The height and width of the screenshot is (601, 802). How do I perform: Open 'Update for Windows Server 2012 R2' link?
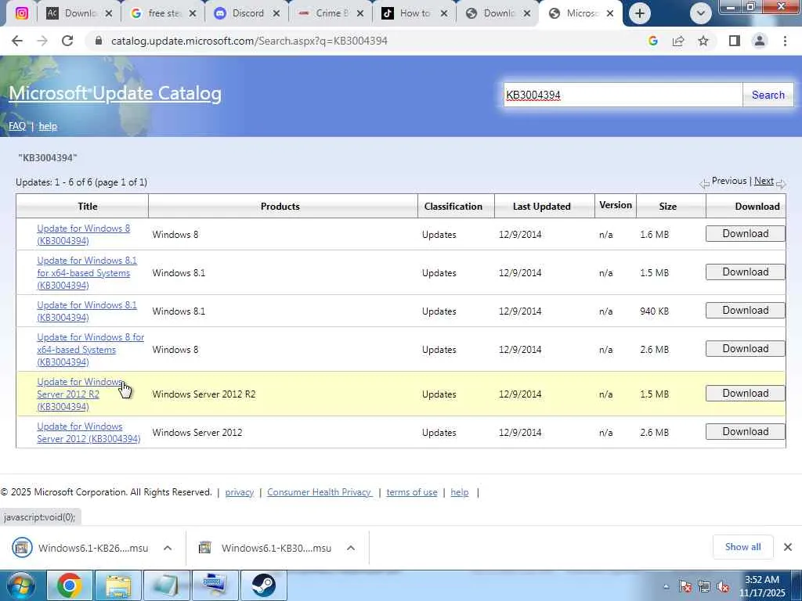pyautogui.click(x=80, y=394)
